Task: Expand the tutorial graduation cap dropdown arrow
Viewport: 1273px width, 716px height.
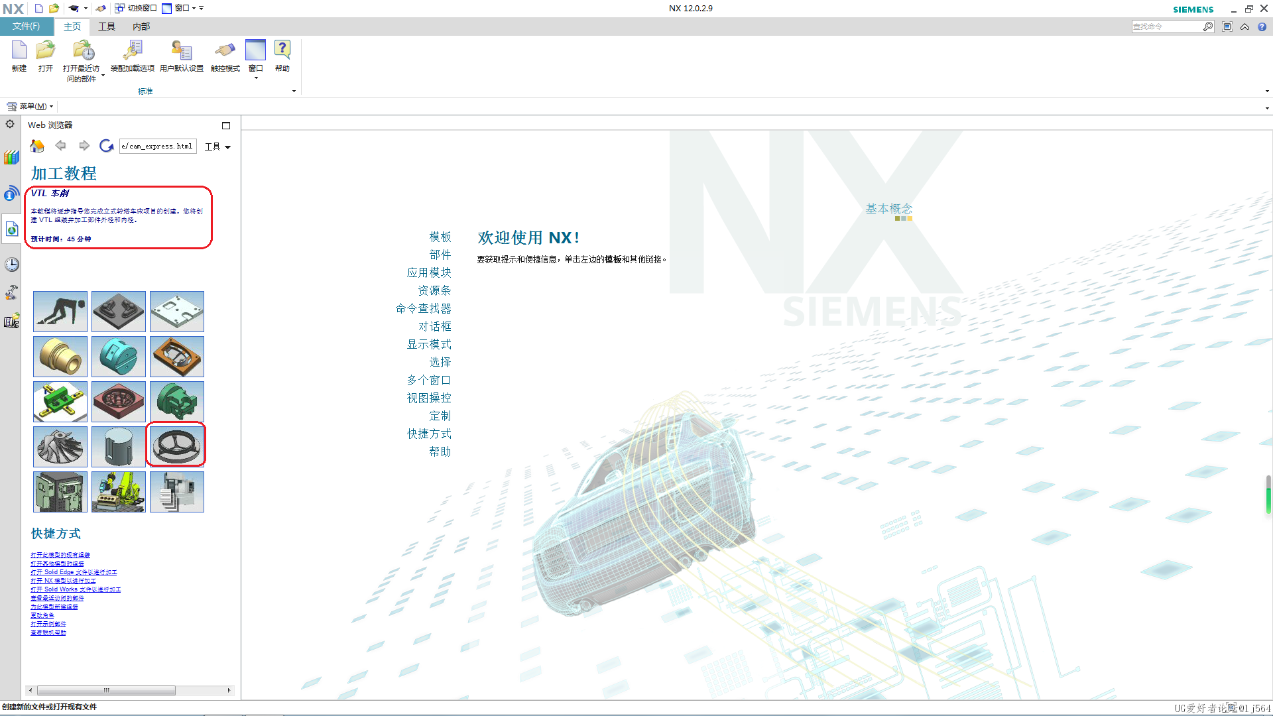Action: click(86, 9)
